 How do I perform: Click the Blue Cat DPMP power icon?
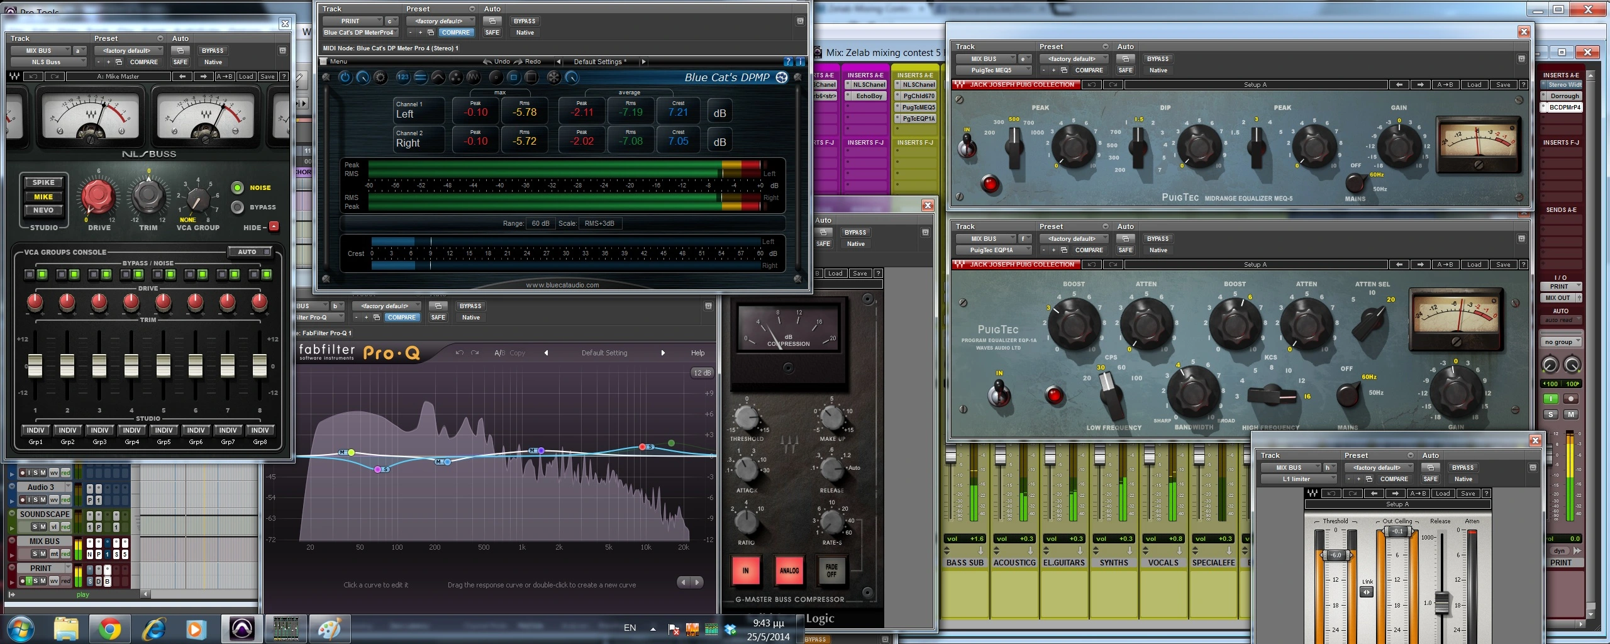coord(345,77)
